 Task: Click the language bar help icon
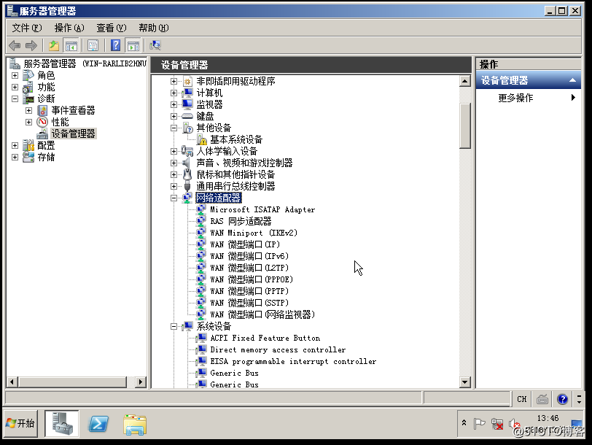563,399
